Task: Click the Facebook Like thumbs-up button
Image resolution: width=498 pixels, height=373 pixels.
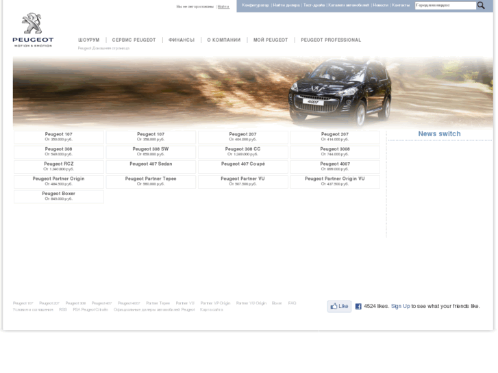Action: 340,307
